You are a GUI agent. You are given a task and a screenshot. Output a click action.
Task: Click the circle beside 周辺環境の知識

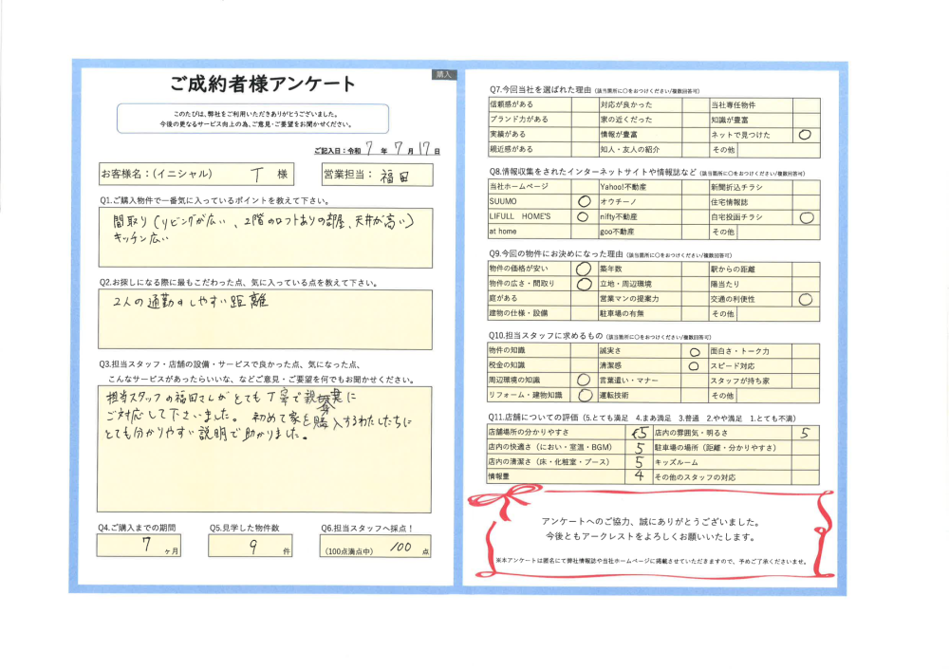point(584,380)
